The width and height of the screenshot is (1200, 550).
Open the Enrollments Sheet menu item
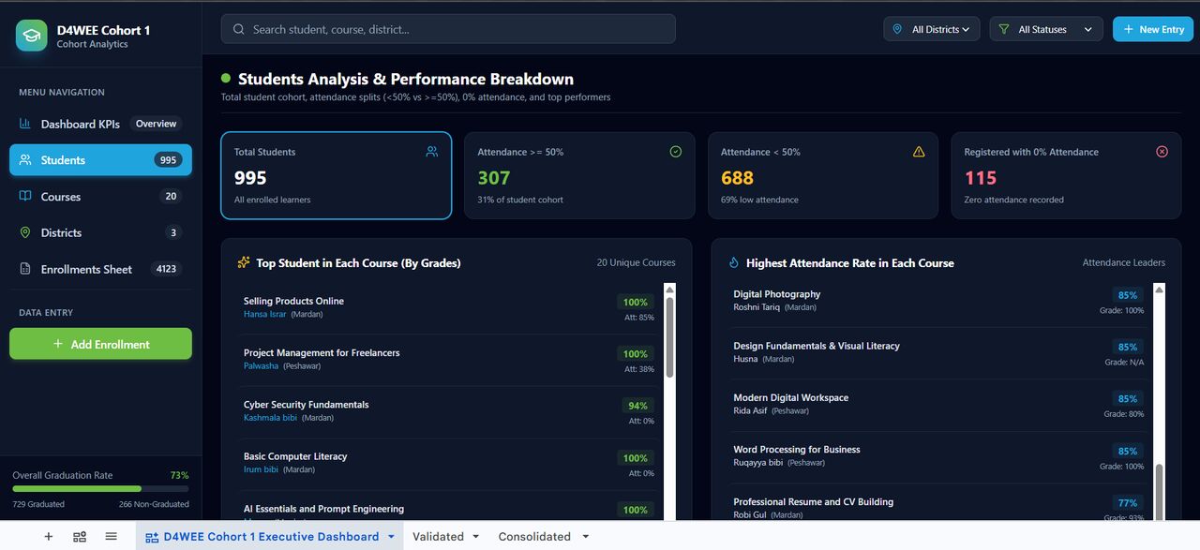[x=100, y=269]
